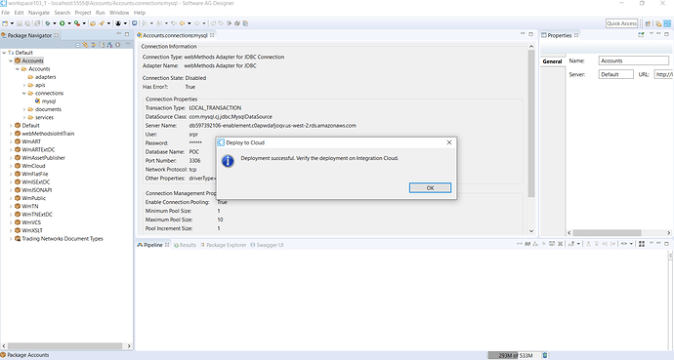Minimize the Package Navigator panel
Viewport: 674px width, 360px height.
118,33
